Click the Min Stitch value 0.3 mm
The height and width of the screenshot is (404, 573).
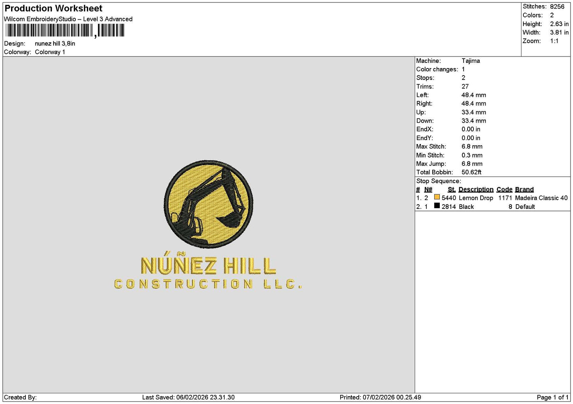pyautogui.click(x=472, y=156)
